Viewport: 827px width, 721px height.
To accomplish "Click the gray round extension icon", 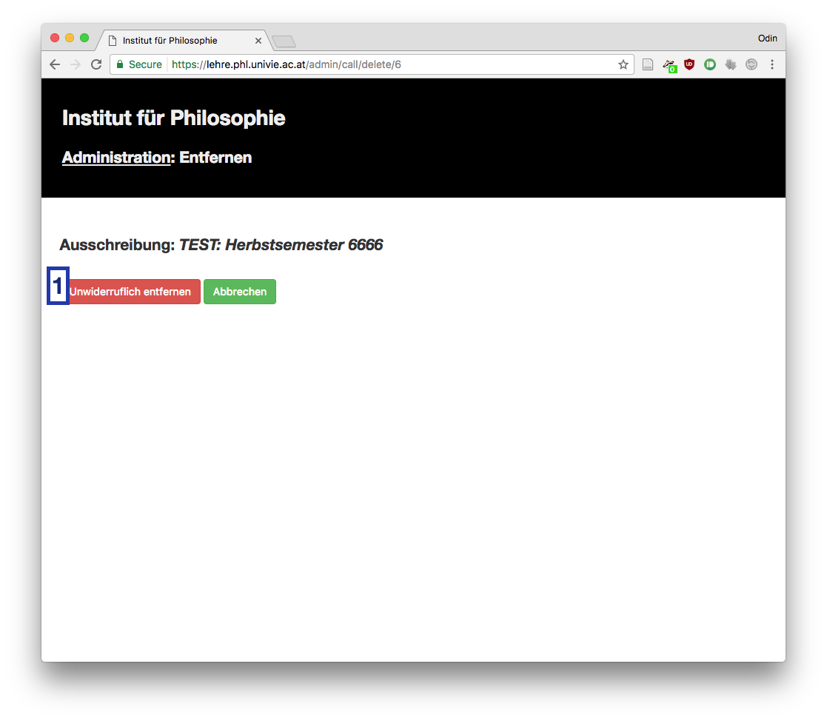I will pos(751,65).
